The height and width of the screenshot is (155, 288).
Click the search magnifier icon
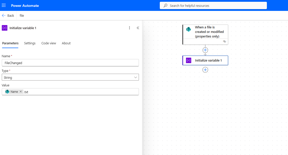pos(165,6)
